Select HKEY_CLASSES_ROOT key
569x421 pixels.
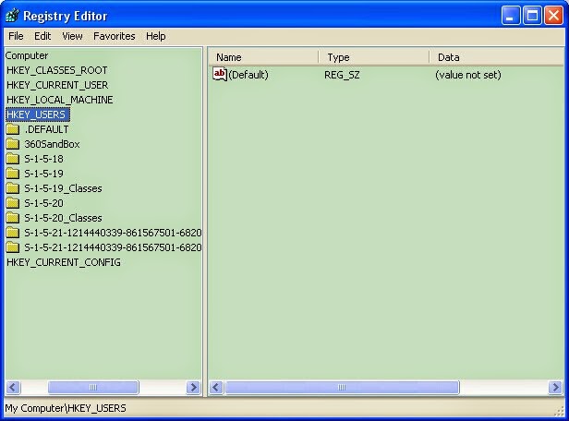(x=57, y=70)
